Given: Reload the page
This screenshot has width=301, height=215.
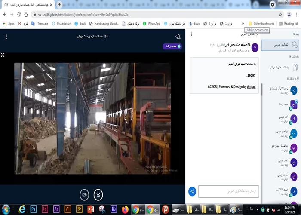Looking at the screenshot, I should [x=19, y=15].
